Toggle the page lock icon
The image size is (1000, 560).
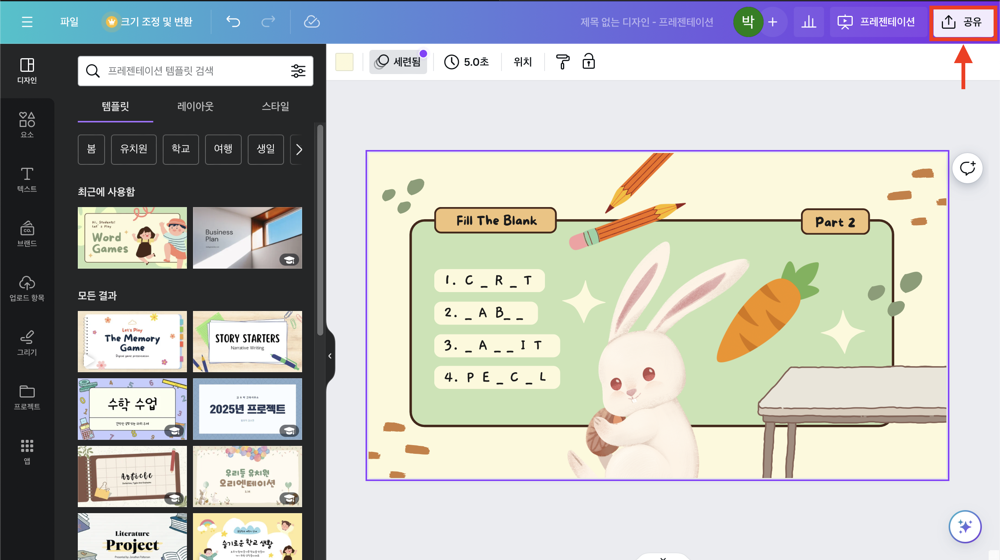pos(588,62)
